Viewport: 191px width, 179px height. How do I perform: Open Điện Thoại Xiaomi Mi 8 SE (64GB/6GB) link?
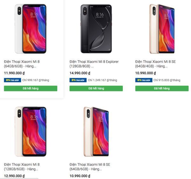click(x=90, y=167)
